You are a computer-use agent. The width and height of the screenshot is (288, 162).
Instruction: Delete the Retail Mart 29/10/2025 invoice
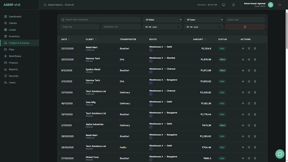[x=255, y=136]
